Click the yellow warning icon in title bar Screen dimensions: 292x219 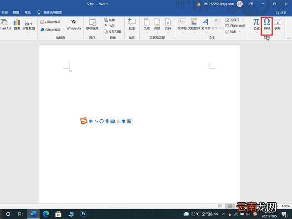tap(199, 4)
